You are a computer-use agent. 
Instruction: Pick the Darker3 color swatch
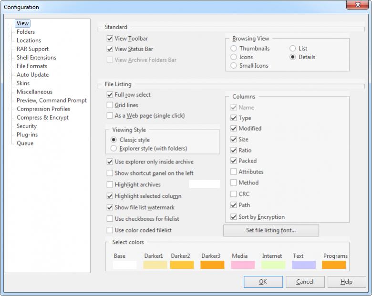212,265
